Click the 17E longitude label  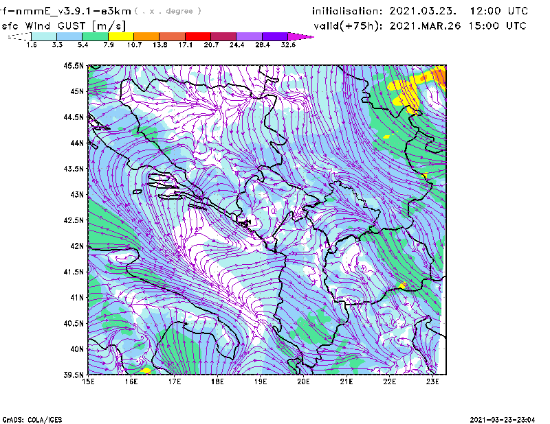(175, 381)
